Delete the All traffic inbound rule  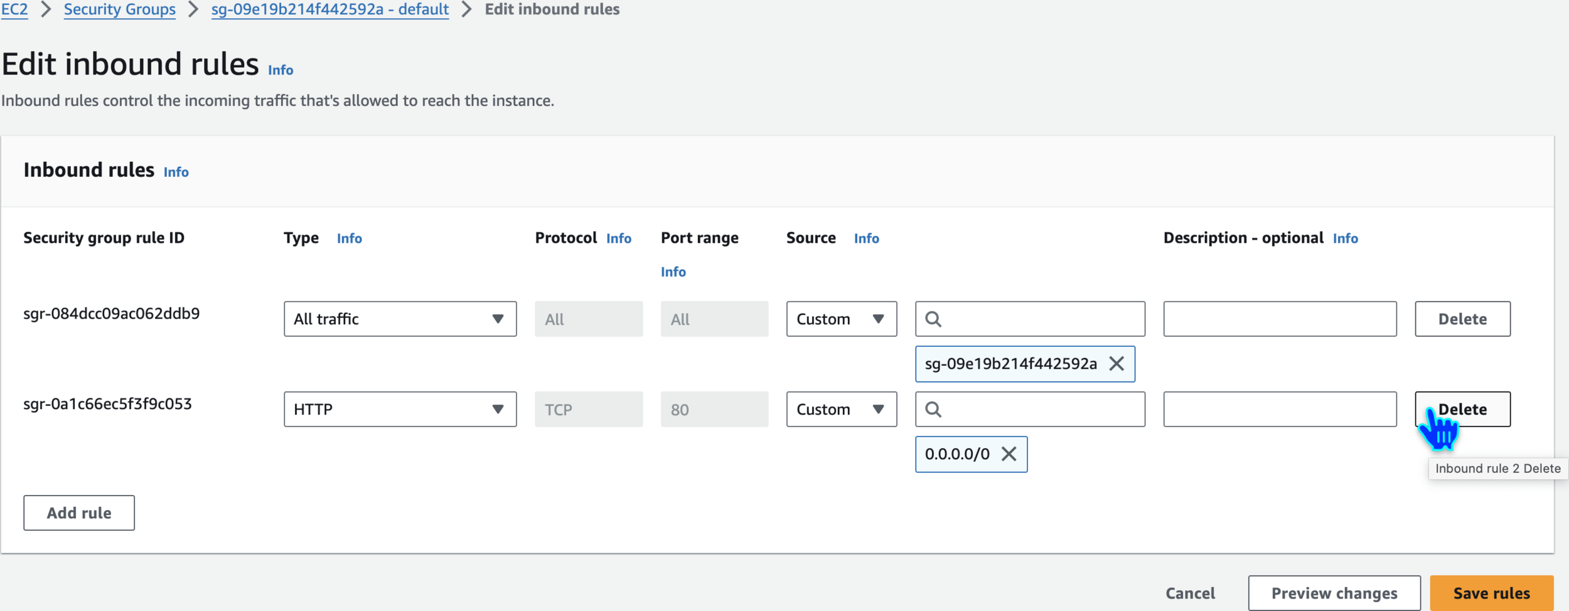click(1462, 319)
